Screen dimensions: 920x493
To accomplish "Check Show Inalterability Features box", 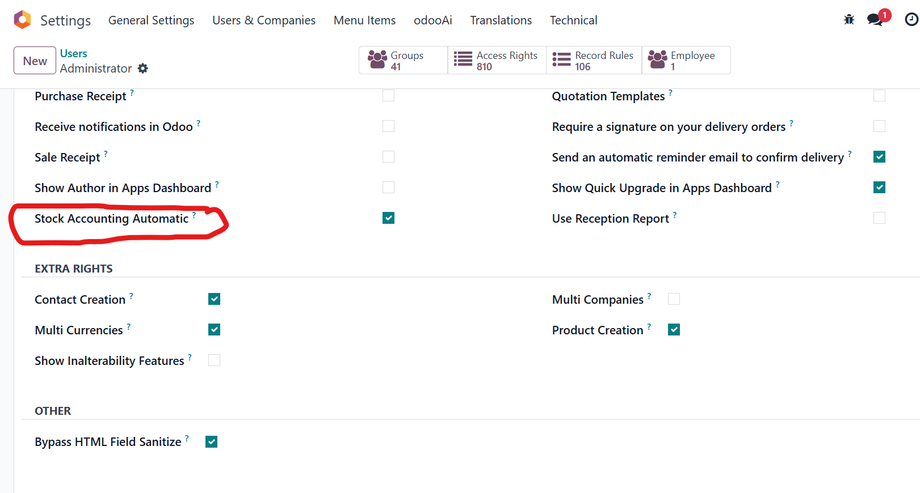I will 214,360.
